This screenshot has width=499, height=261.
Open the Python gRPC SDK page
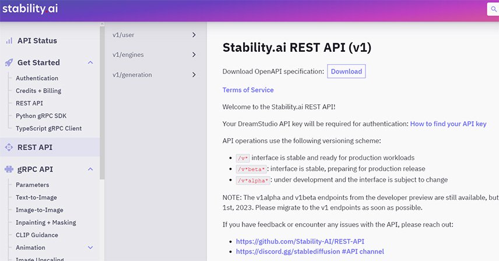41,116
